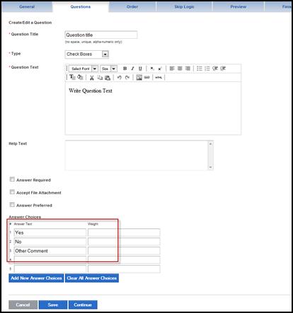The height and width of the screenshot is (313, 293).
Task: Tick the Answer Preferred checkbox
Action: coord(12,205)
